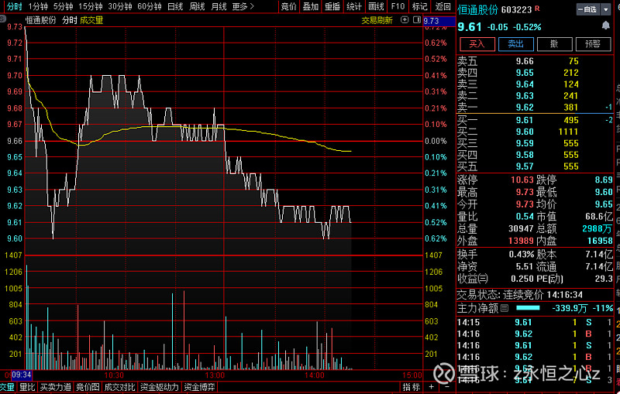Click the 主力净额 detail list icon
Viewport: 620px width, 394px height.
[x=505, y=308]
